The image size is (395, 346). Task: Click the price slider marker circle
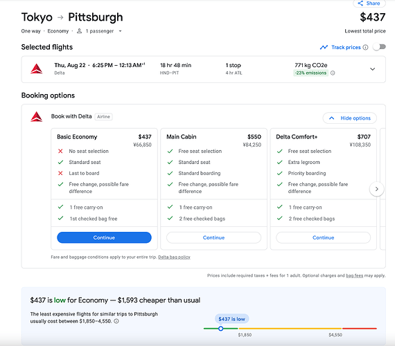(x=220, y=329)
